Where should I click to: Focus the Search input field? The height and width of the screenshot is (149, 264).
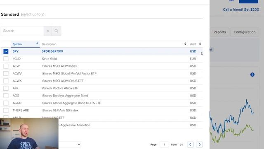22,31
